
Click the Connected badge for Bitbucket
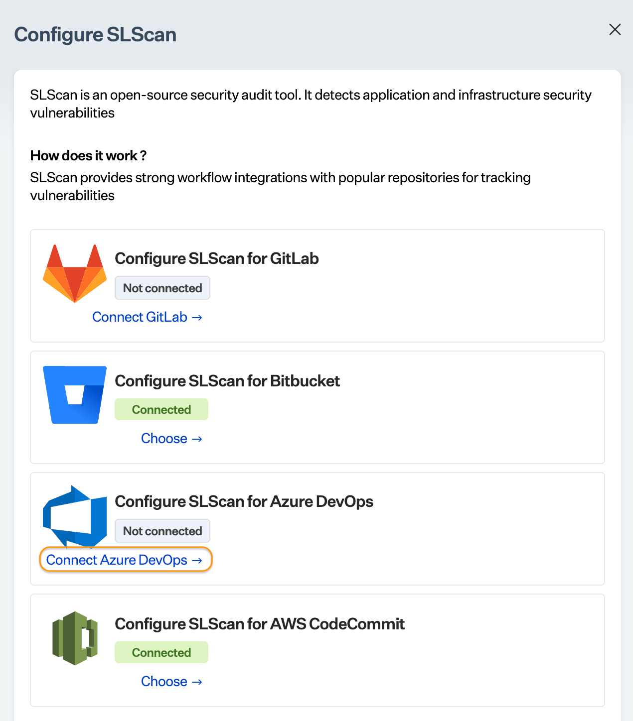pos(161,410)
